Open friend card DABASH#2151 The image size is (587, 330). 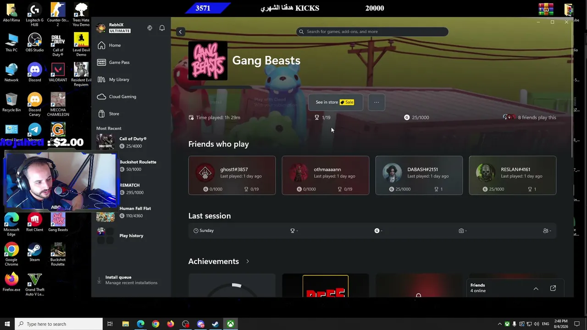(x=419, y=176)
